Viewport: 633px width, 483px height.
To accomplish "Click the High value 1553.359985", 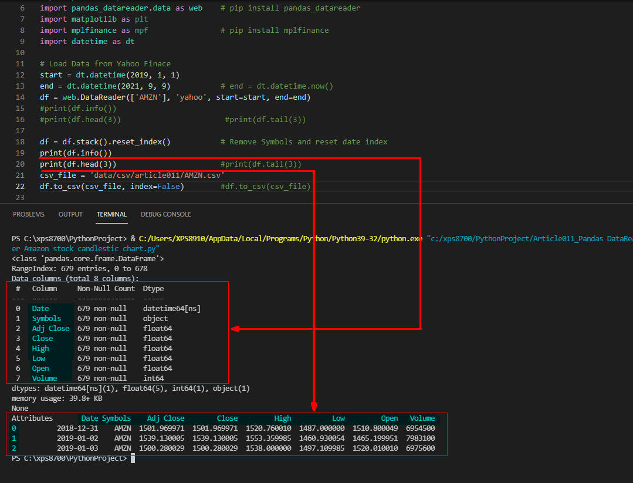I will 268,438.
